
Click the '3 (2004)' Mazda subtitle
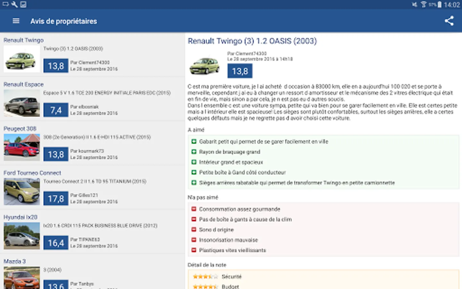(x=52, y=270)
